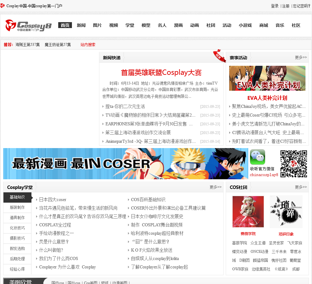Open the 音乐 navigation menu item
The image size is (312, 284).
click(x=280, y=25)
